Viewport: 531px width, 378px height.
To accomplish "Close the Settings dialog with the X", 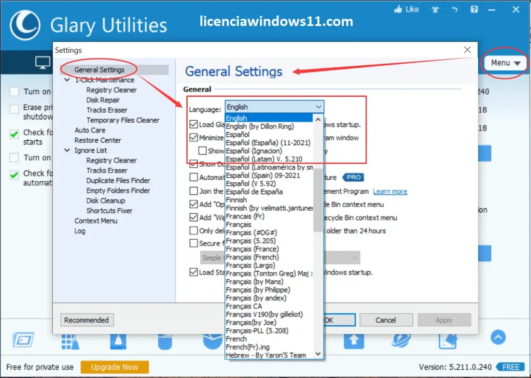I will coord(467,50).
